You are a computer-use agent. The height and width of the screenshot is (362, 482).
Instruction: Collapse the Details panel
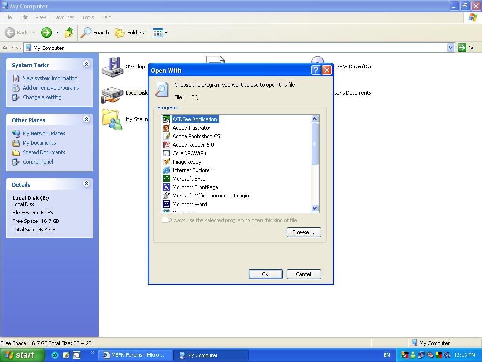click(x=87, y=184)
